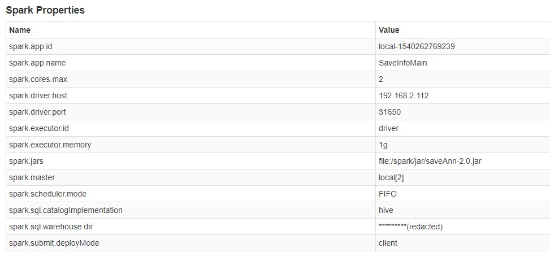The height and width of the screenshot is (257, 550).
Task: Click the SaveInfoMain value
Action: tap(402, 63)
